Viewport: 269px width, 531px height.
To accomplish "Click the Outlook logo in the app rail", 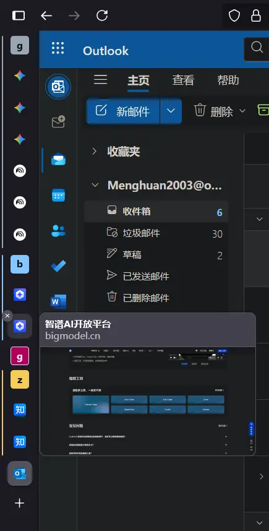I will coord(58,87).
